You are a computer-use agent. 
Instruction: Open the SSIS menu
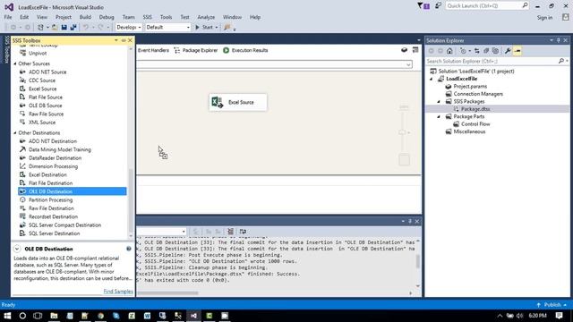pos(147,17)
